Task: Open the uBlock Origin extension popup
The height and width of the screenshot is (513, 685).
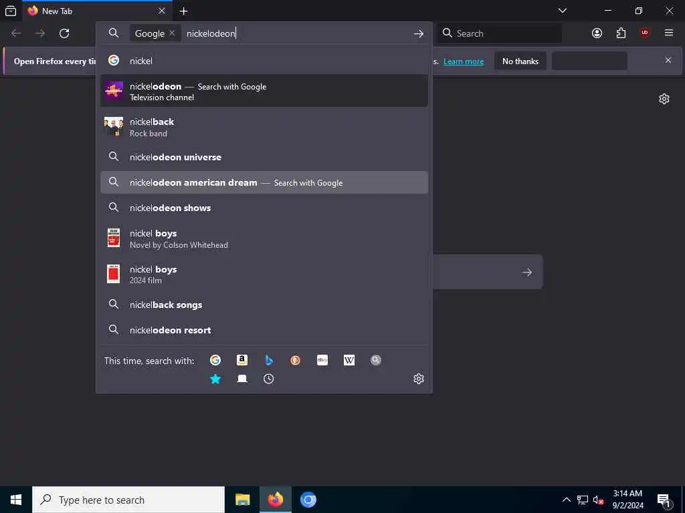Action: pyautogui.click(x=644, y=33)
